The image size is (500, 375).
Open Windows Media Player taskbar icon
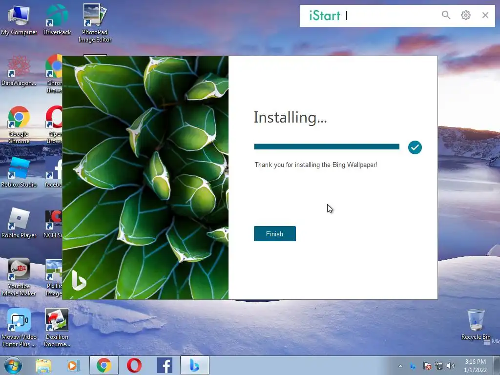click(x=73, y=365)
